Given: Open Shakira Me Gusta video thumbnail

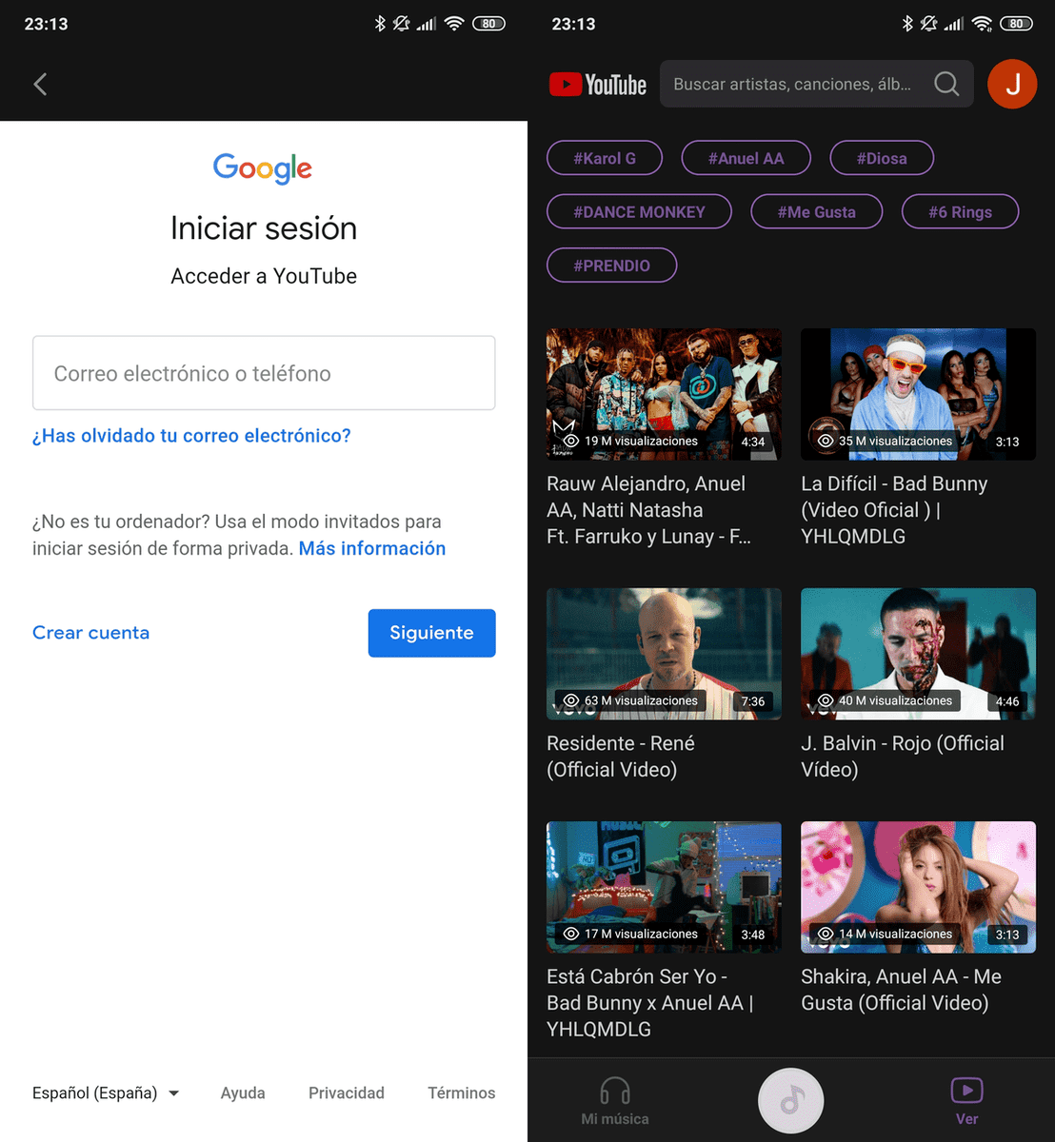Looking at the screenshot, I should (918, 887).
